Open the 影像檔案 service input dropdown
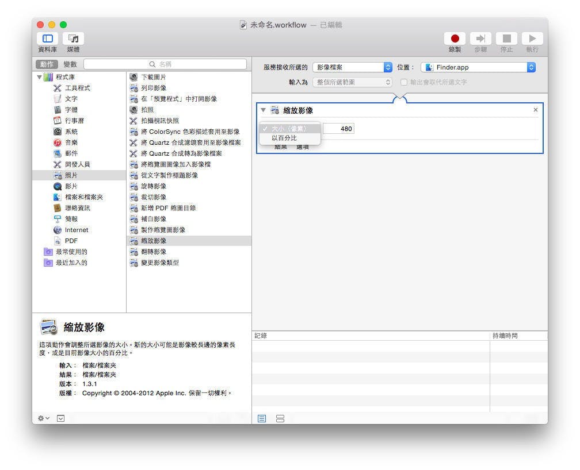Image resolution: width=580 pixels, height=470 pixels. 352,67
